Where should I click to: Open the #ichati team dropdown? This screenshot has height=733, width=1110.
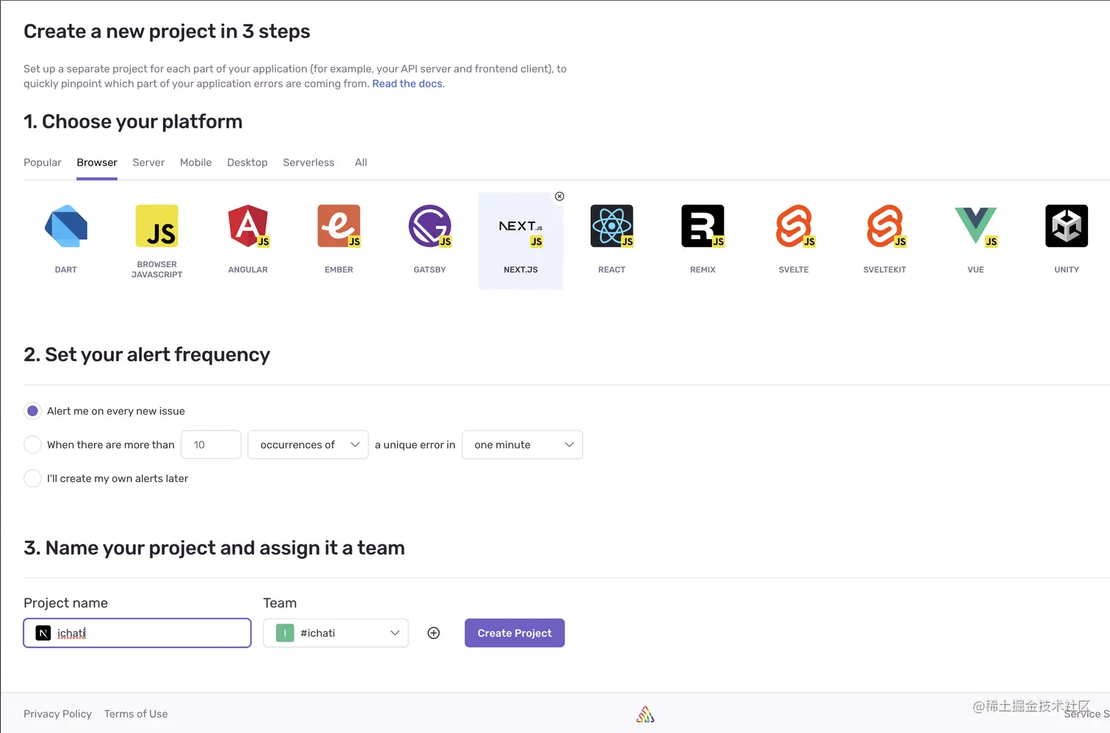335,633
